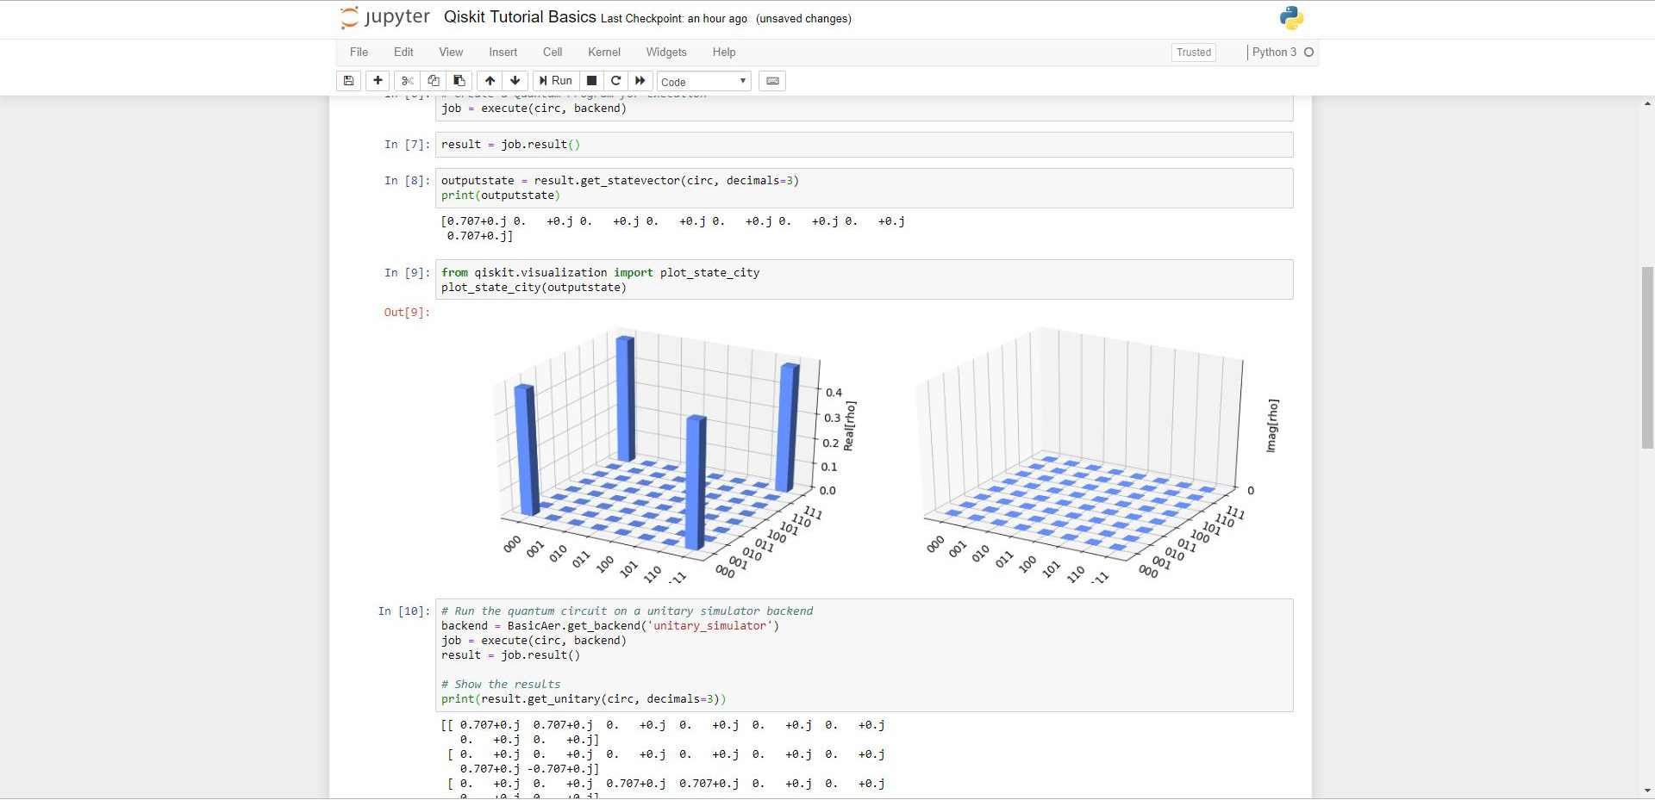Image resolution: width=1655 pixels, height=800 pixels.
Task: Save and checkpoint the notebook
Action: click(348, 81)
